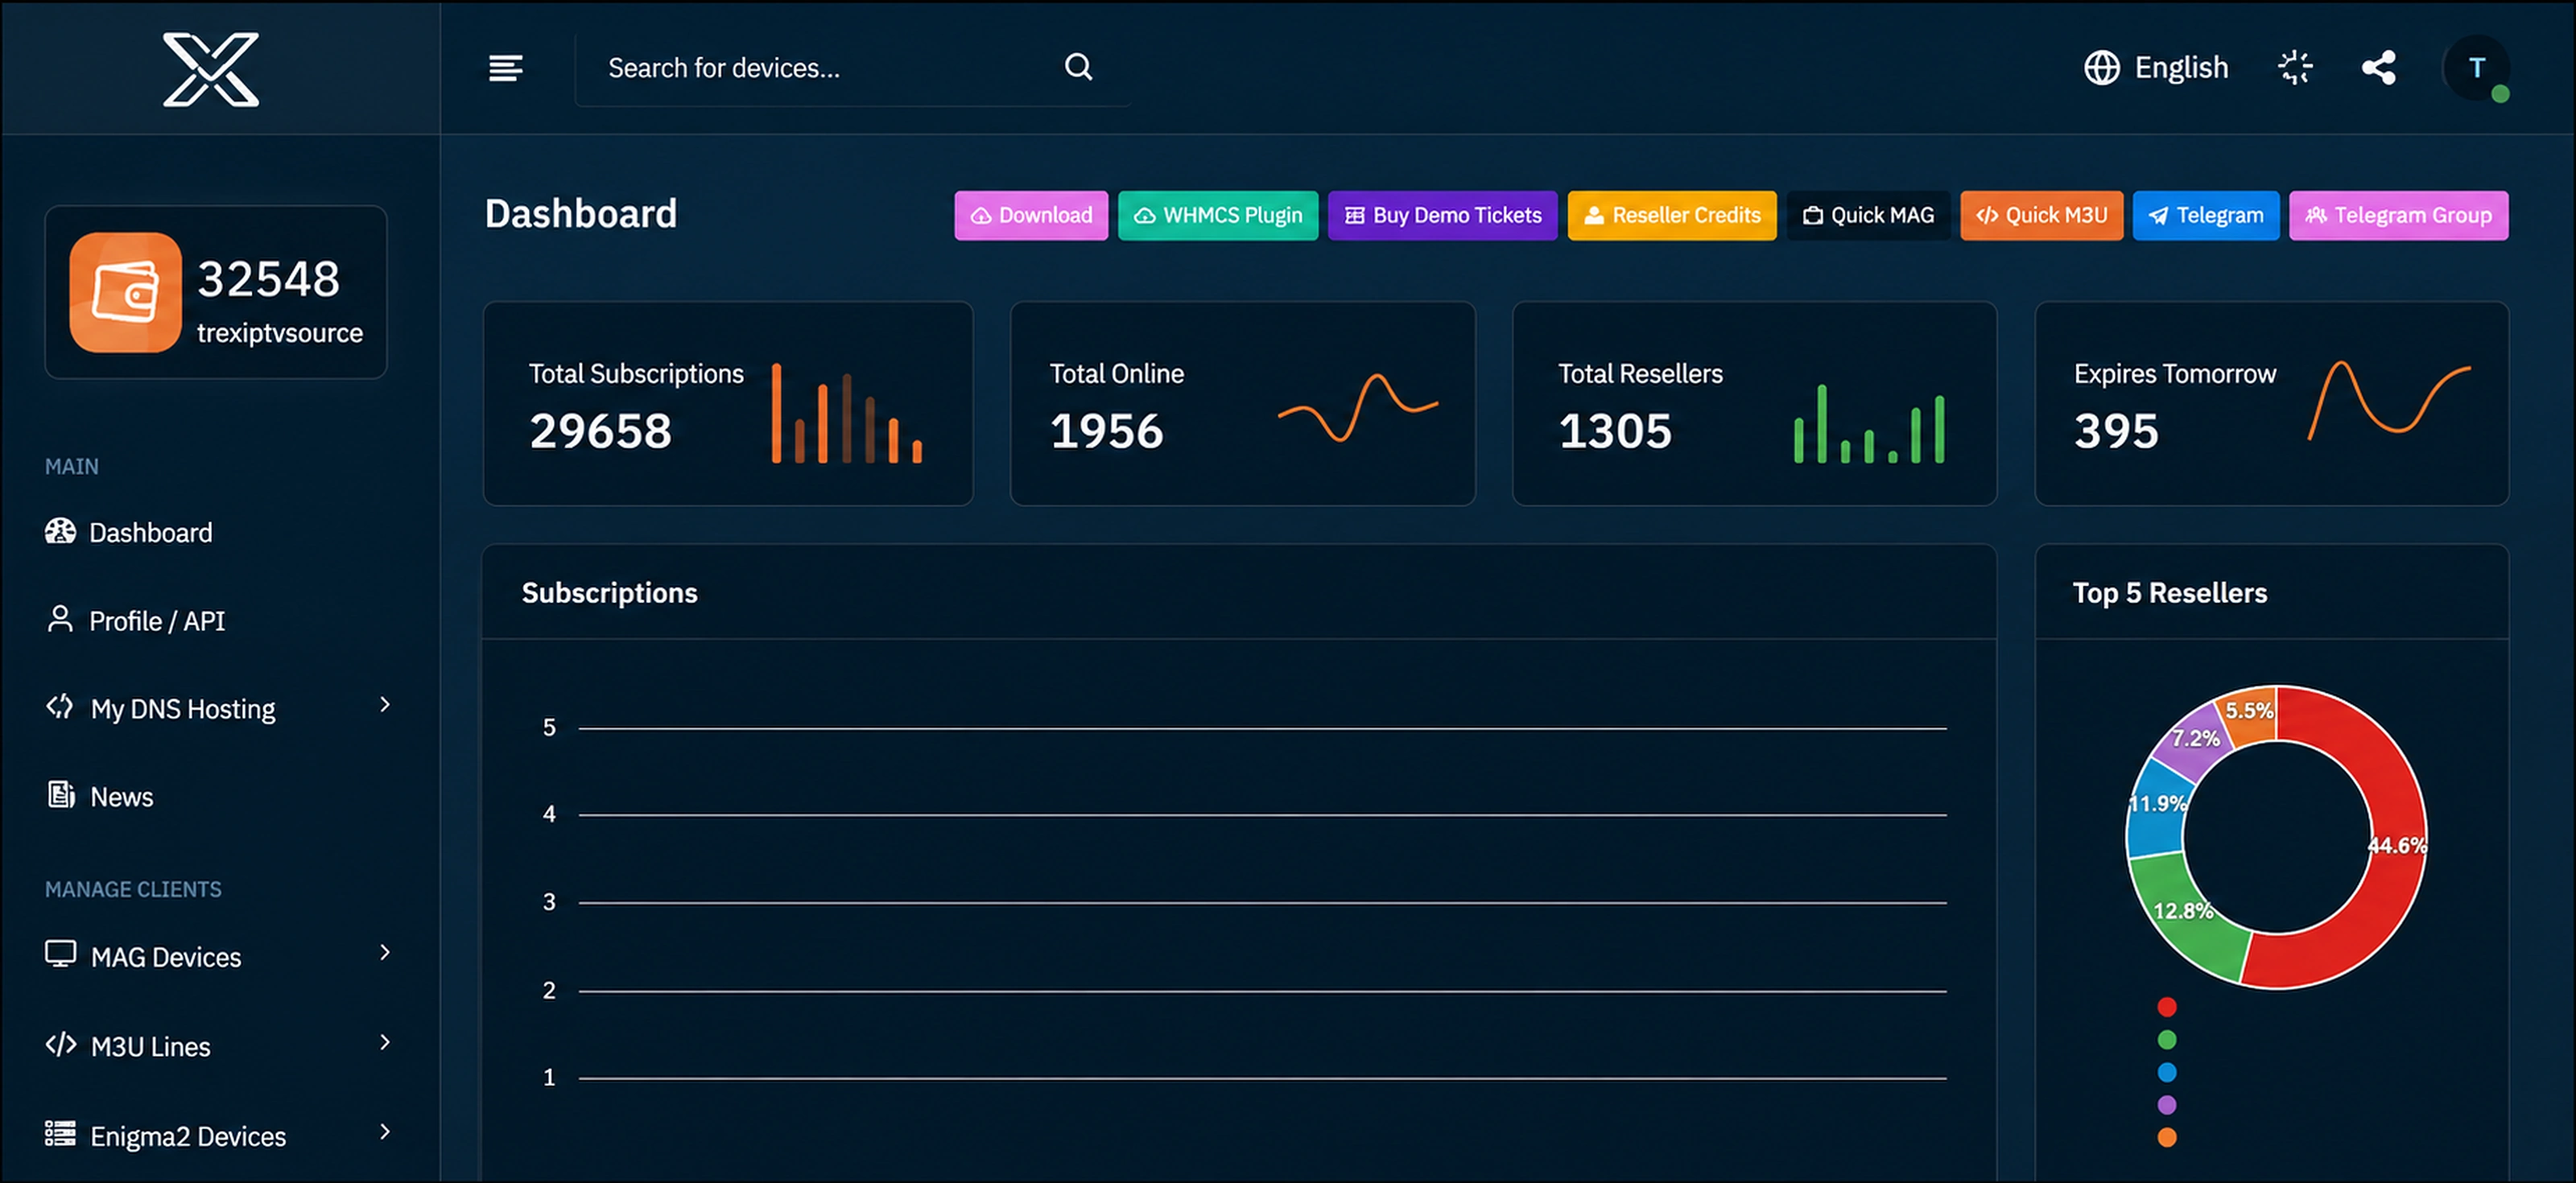
Task: Click the My DNS Hosting code icon
Action: [x=60, y=707]
